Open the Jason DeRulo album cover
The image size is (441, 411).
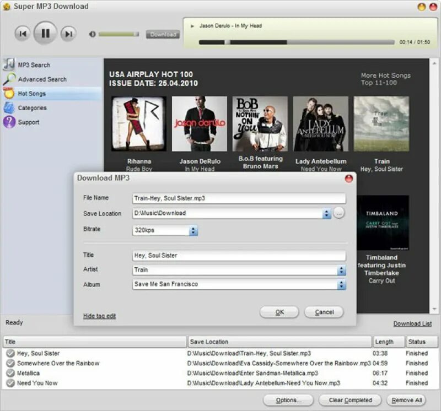pyautogui.click(x=200, y=124)
